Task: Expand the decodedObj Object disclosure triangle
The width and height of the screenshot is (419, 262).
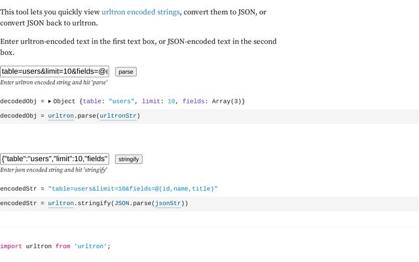Action: point(50,102)
